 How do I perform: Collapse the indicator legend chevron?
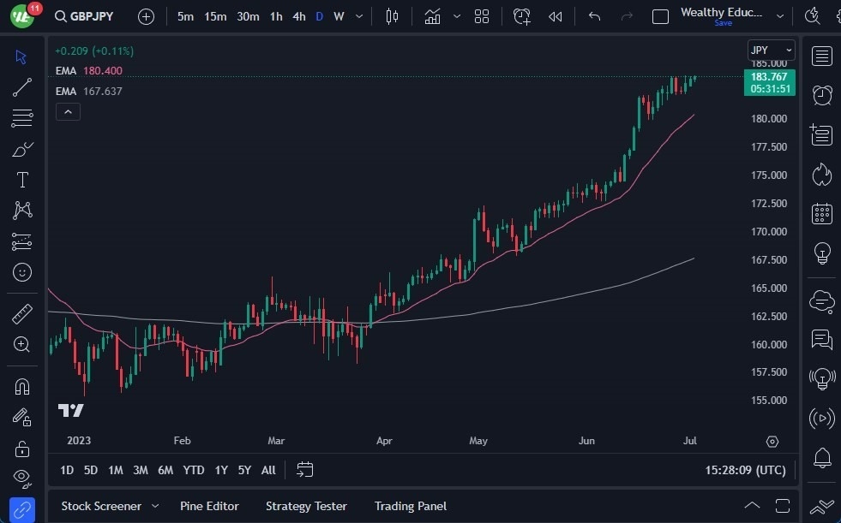(68, 111)
